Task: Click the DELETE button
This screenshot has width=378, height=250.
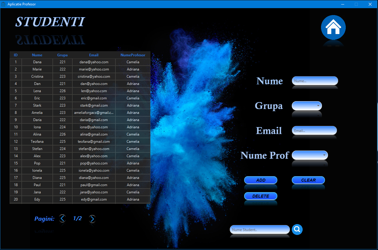Action: point(261,196)
